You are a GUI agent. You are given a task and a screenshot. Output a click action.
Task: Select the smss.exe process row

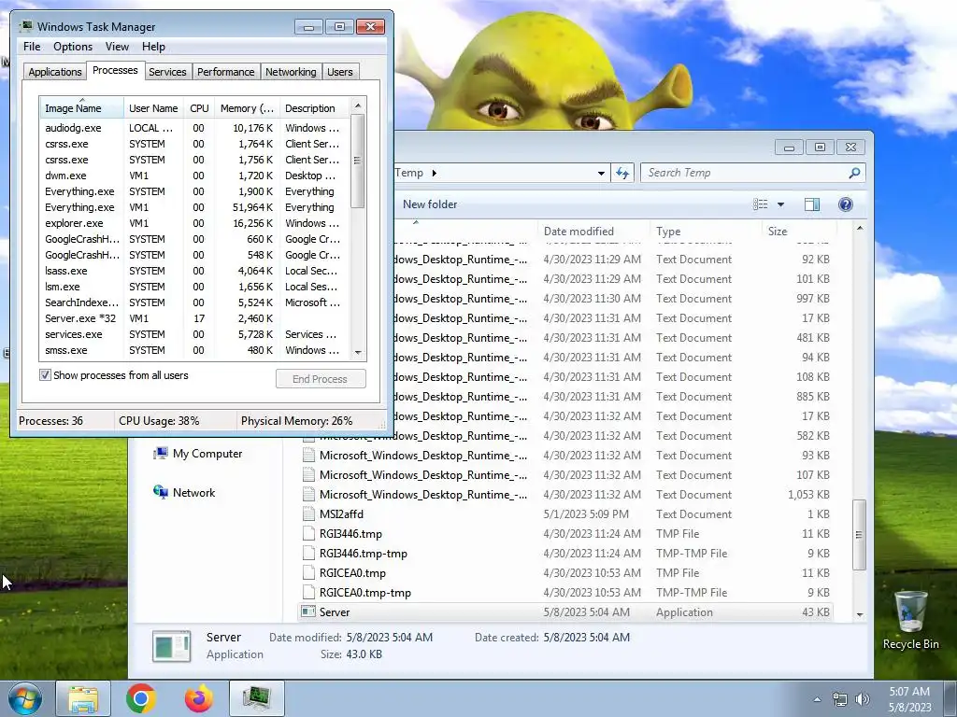point(194,350)
